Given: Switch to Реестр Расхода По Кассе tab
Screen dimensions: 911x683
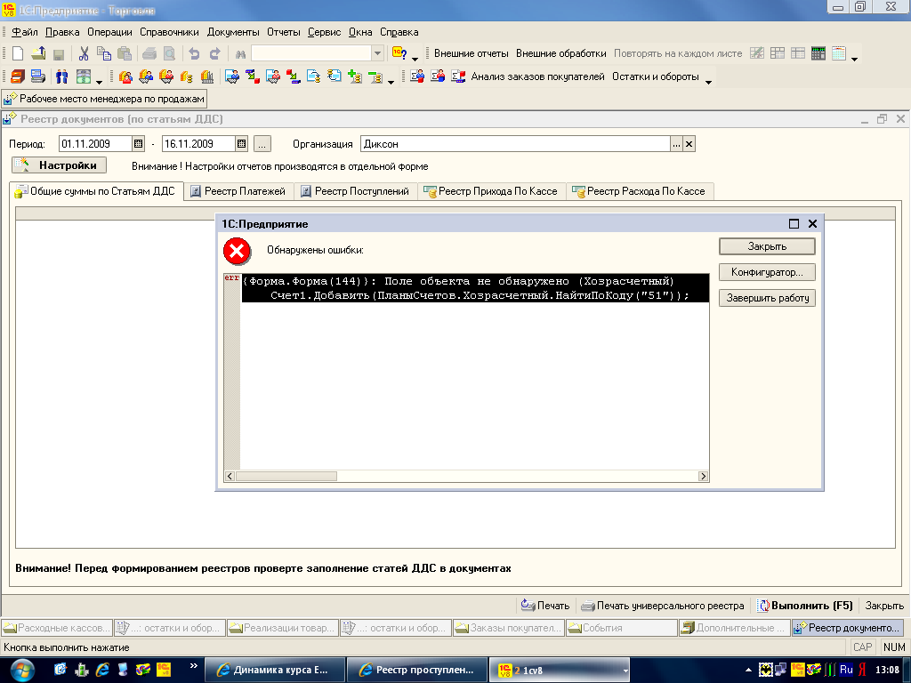Looking at the screenshot, I should click(640, 191).
